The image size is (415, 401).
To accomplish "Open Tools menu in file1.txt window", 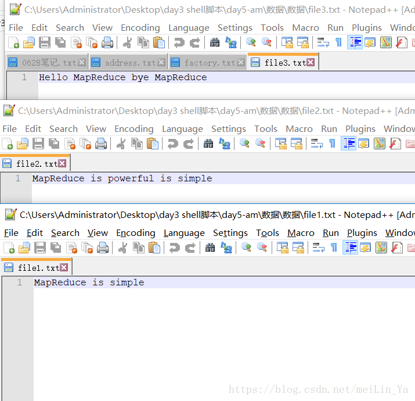I will click(268, 232).
